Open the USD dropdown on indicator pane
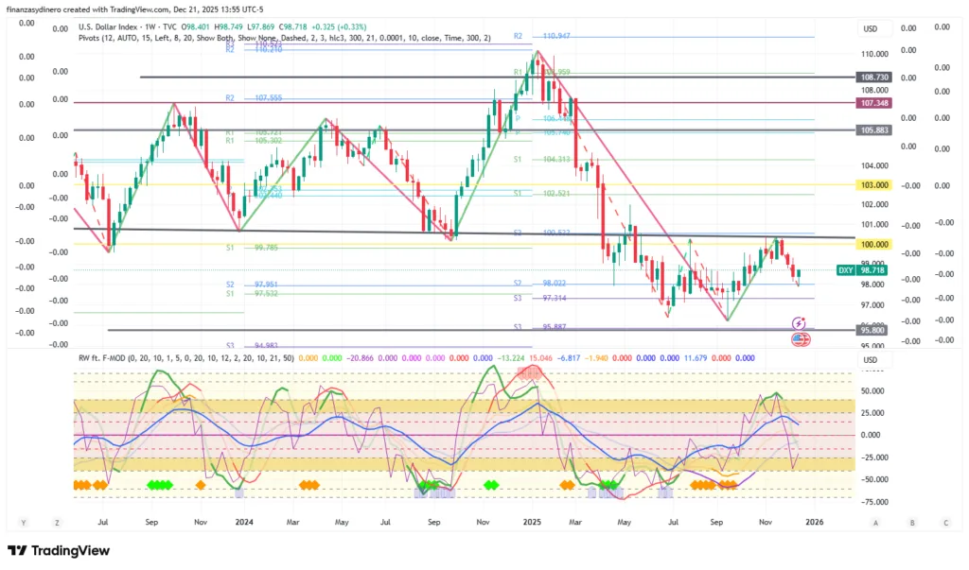The height and width of the screenshot is (570, 969). (871, 359)
